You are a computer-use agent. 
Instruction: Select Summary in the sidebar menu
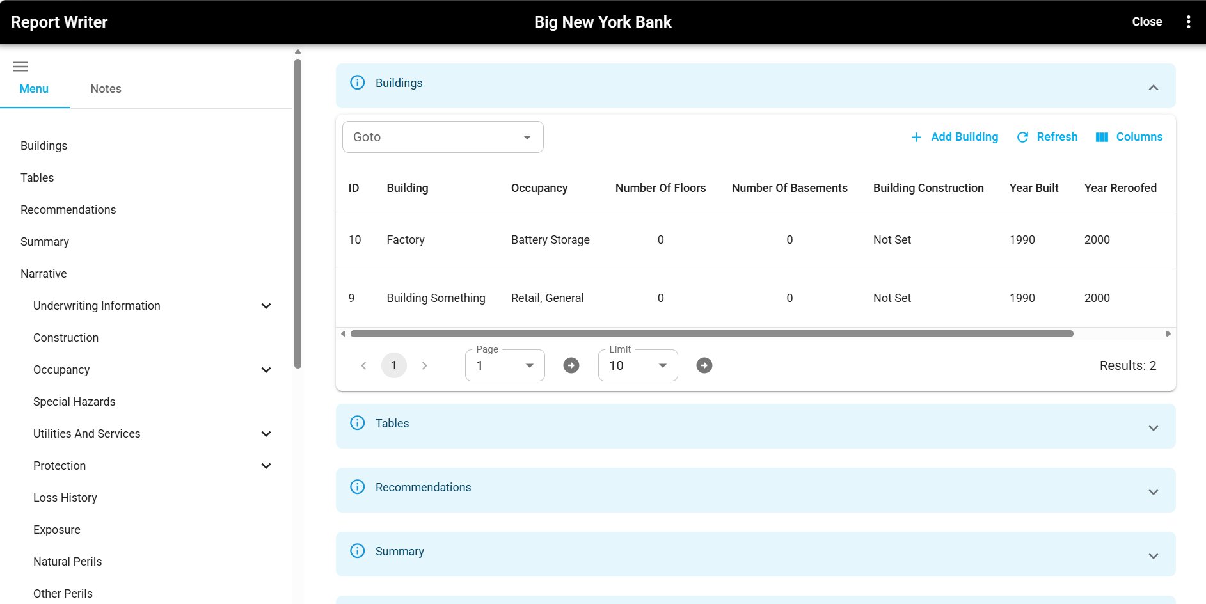44,242
